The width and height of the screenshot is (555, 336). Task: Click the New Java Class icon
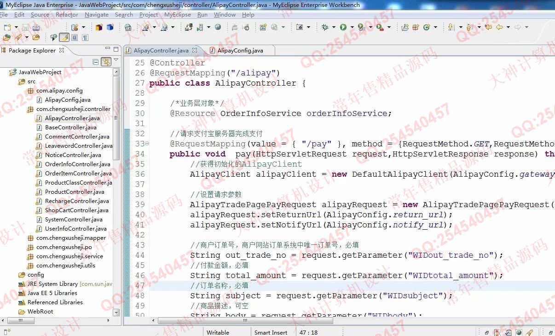pyautogui.click(x=427, y=27)
